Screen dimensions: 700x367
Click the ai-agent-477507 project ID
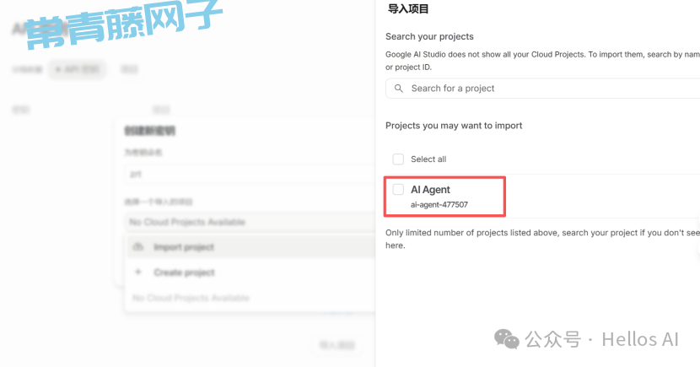click(x=439, y=204)
